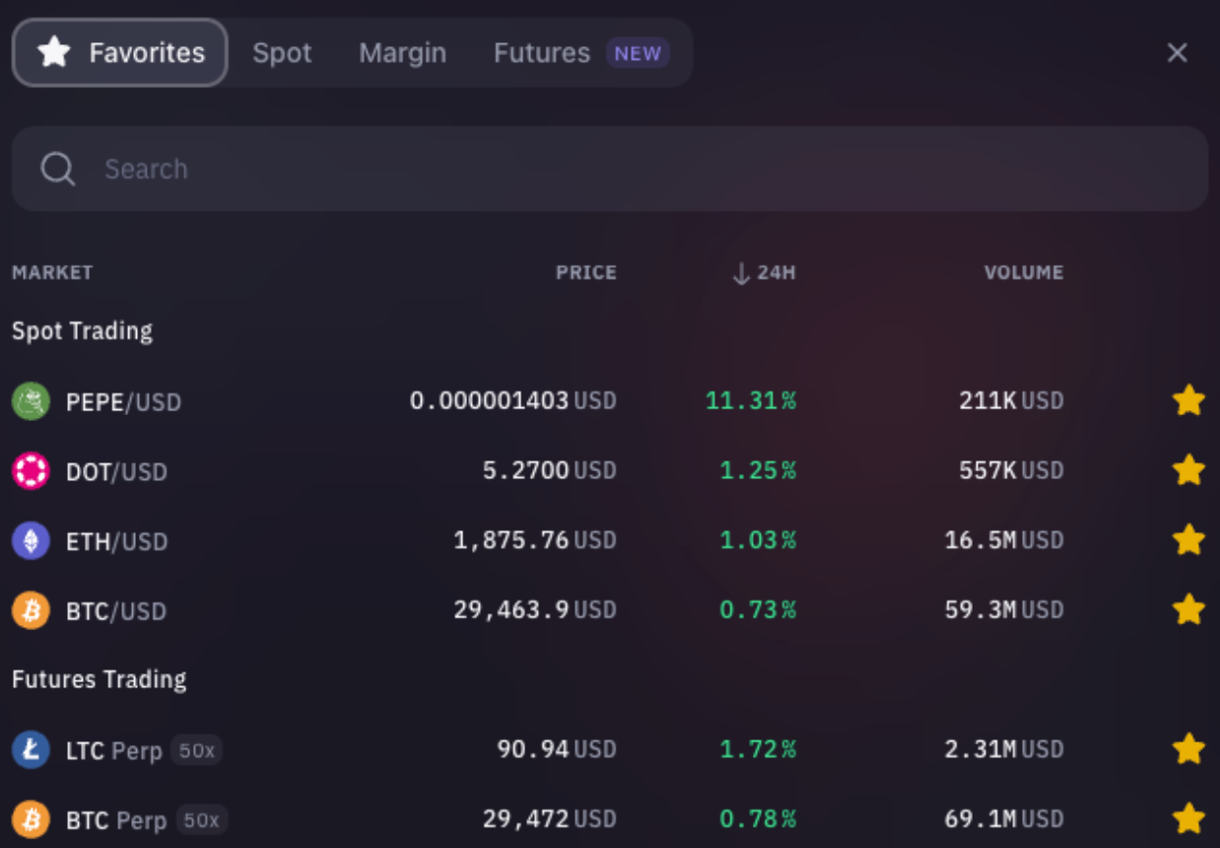Switch to the Spot tab

pos(282,52)
